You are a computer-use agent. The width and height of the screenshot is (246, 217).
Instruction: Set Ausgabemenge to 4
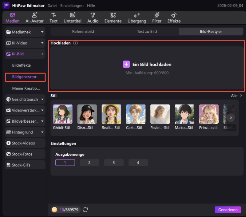click(x=138, y=163)
